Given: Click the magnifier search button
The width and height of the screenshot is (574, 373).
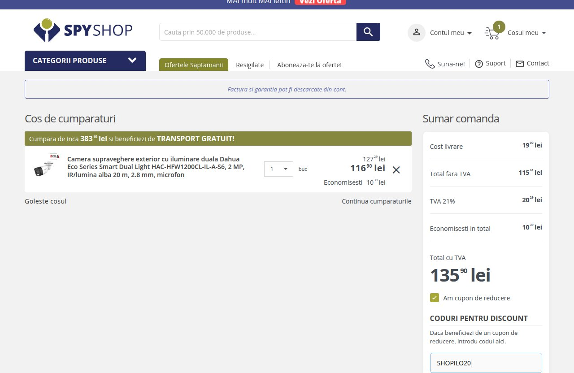Looking at the screenshot, I should (x=368, y=32).
